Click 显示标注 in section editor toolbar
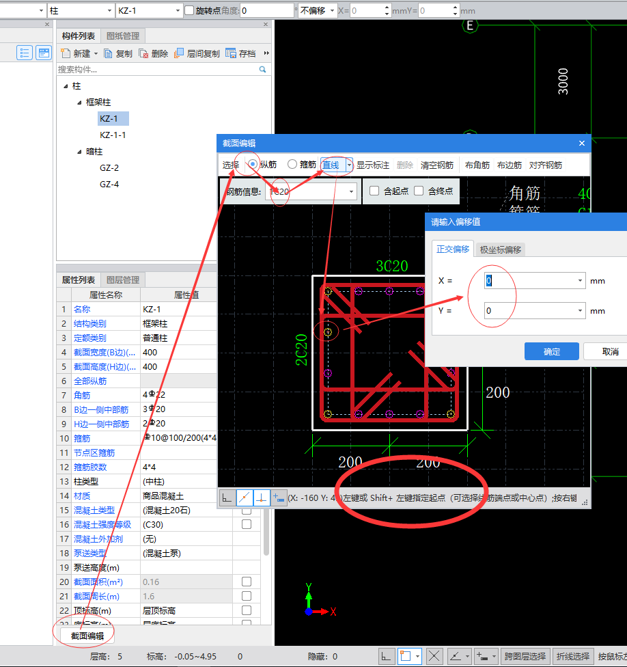Viewport: 627px width, 667px height. click(372, 165)
